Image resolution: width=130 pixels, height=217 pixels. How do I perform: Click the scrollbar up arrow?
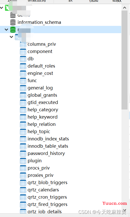(124, 8)
